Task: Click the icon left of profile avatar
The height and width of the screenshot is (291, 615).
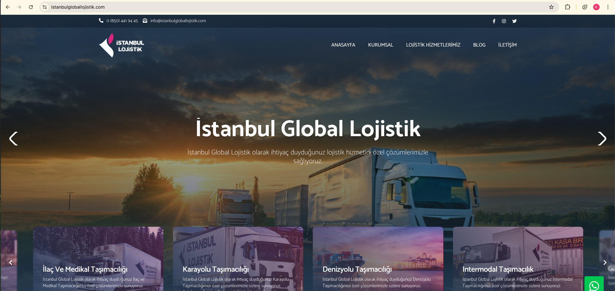Action: click(x=585, y=7)
